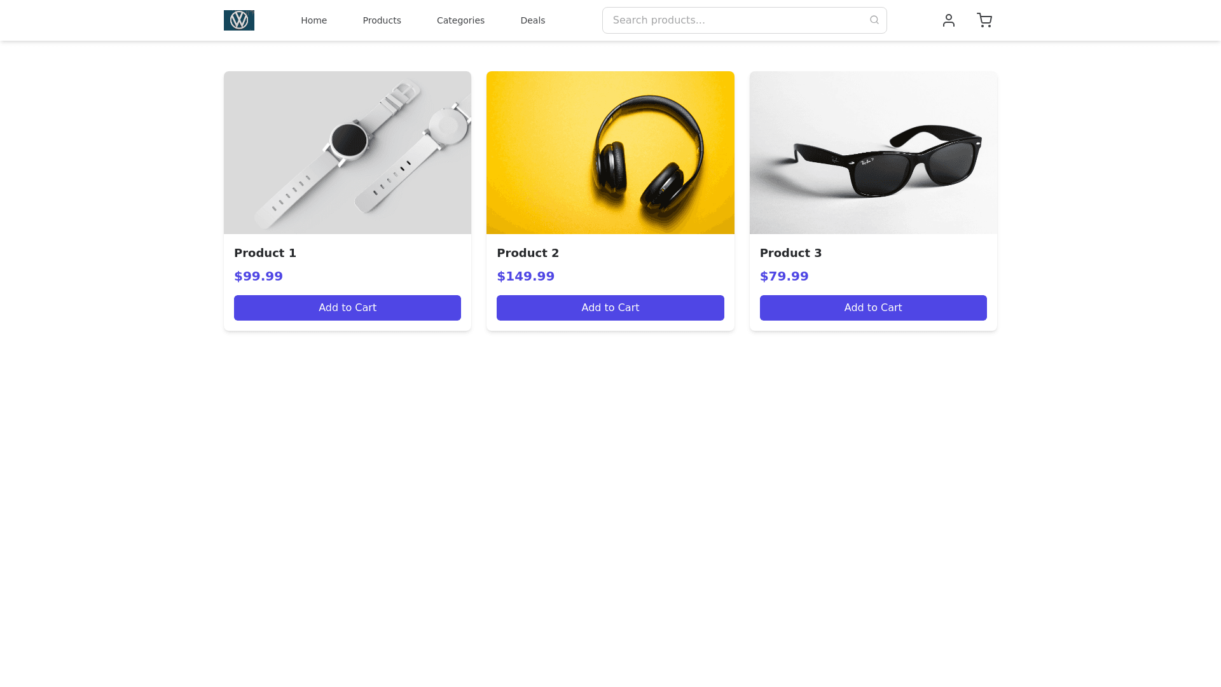
Task: Open the shopping cart icon
Action: coord(984,20)
